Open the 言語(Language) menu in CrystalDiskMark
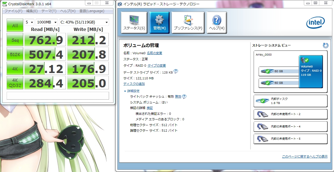The image size is (334, 172). click(x=92, y=11)
